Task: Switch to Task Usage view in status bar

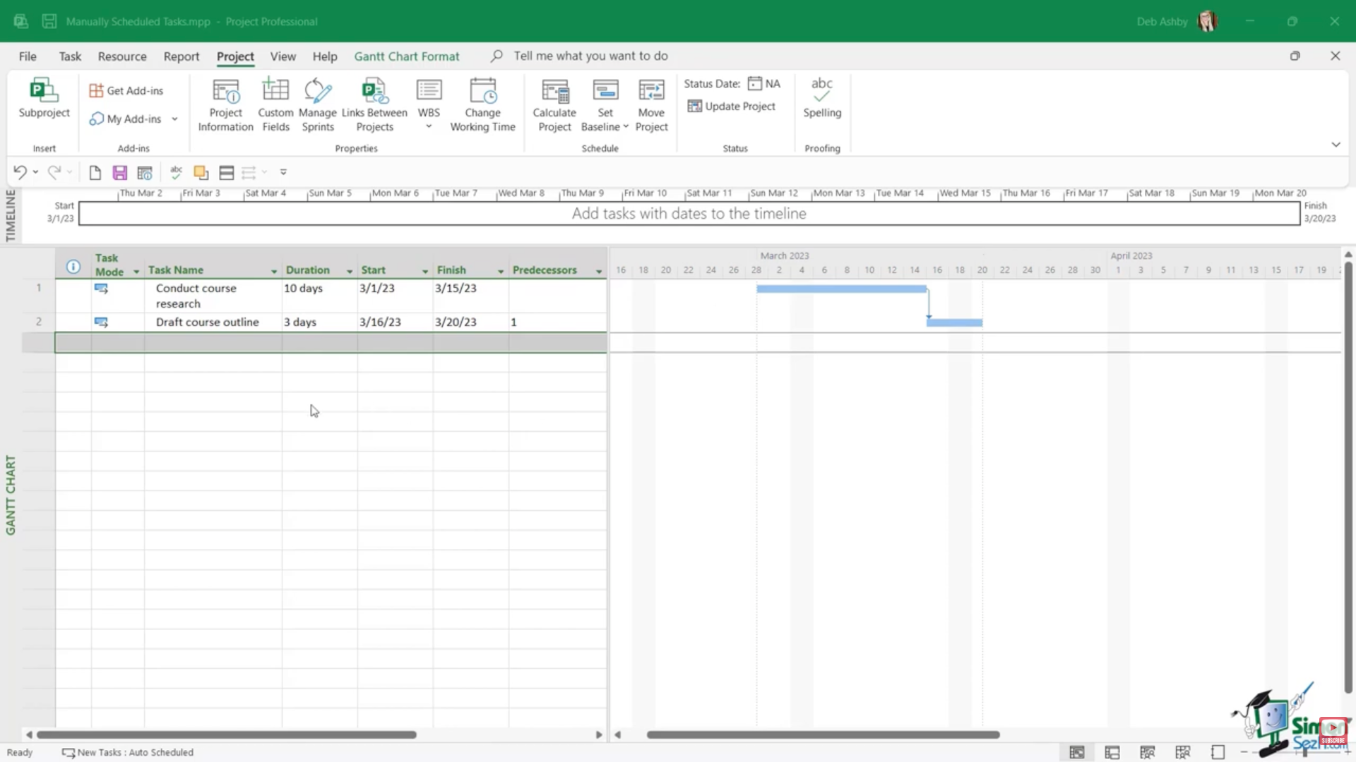Action: pos(1112,752)
